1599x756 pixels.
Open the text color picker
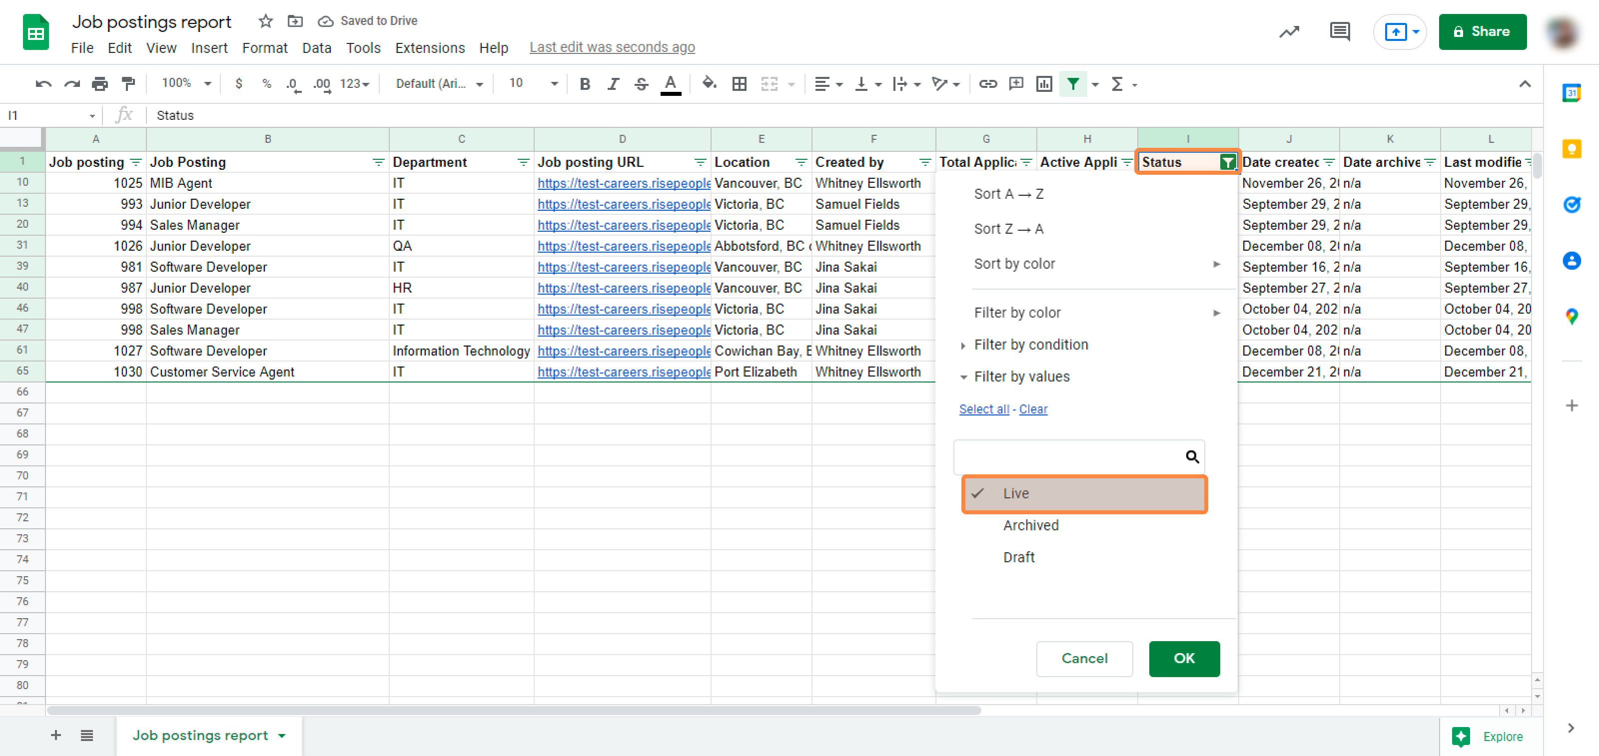coord(671,84)
